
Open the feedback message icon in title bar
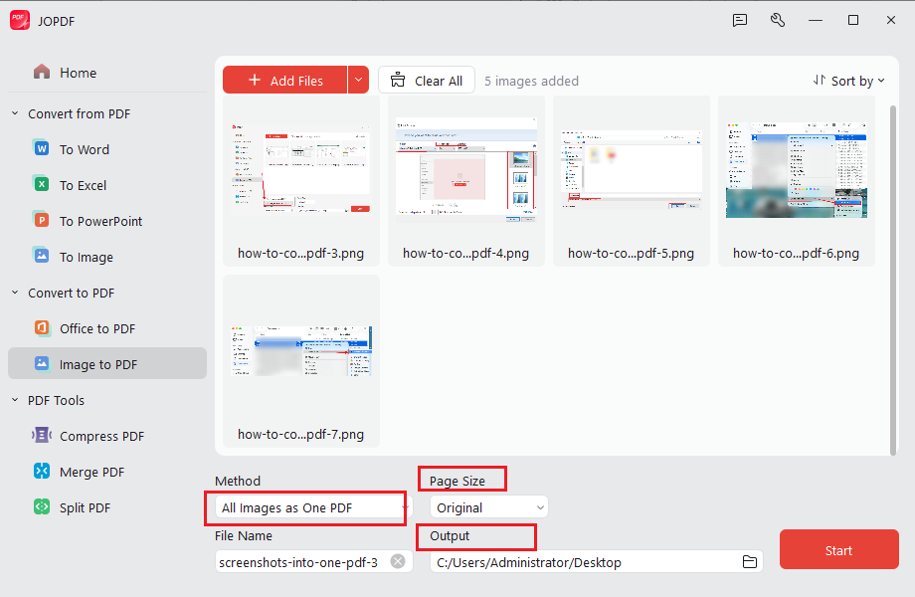[x=740, y=21]
